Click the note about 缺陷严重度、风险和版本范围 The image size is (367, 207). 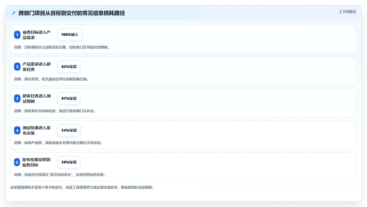click(x=58, y=143)
